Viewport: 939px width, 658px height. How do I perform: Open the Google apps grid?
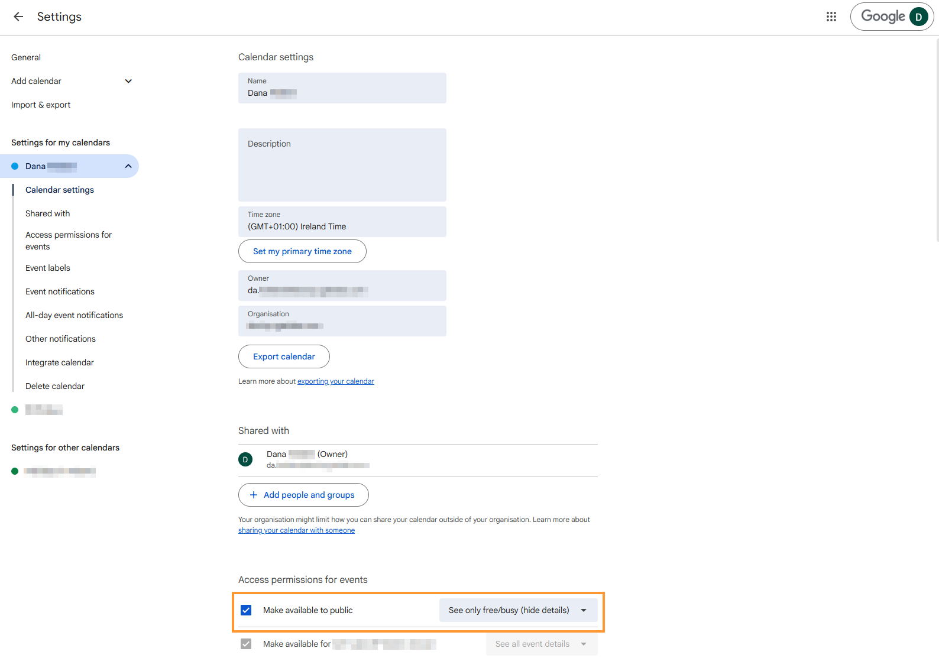click(831, 17)
